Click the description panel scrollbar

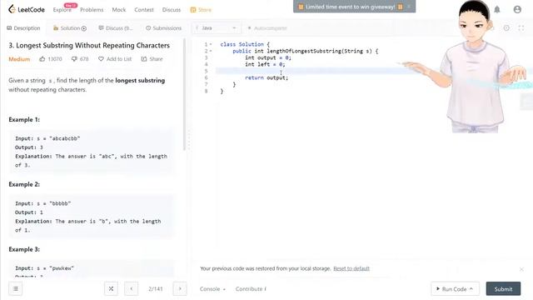[184, 94]
